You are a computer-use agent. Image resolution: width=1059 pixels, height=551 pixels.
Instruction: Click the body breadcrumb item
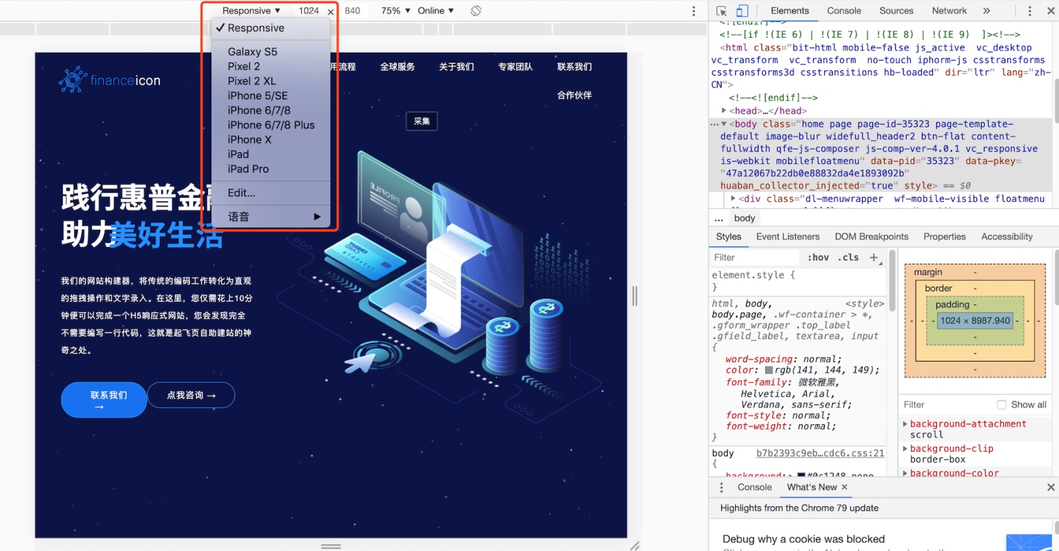coord(745,218)
